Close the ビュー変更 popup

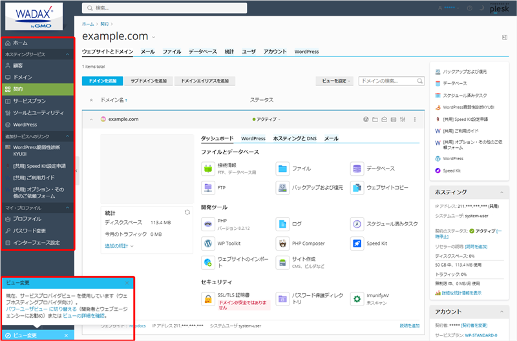tap(127, 283)
